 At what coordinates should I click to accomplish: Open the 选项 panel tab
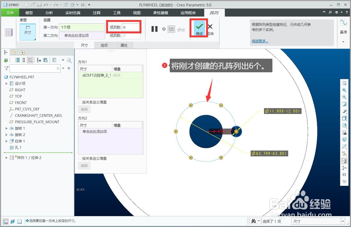(x=104, y=45)
